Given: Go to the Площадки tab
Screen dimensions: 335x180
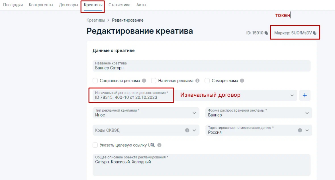Looking at the screenshot, I should tap(13, 5).
